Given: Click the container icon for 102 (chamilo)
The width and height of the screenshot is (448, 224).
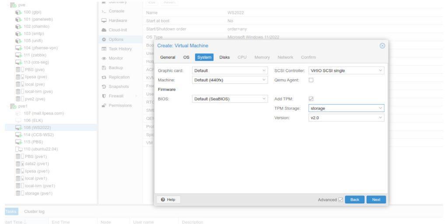Looking at the screenshot, I should tap(18, 27).
